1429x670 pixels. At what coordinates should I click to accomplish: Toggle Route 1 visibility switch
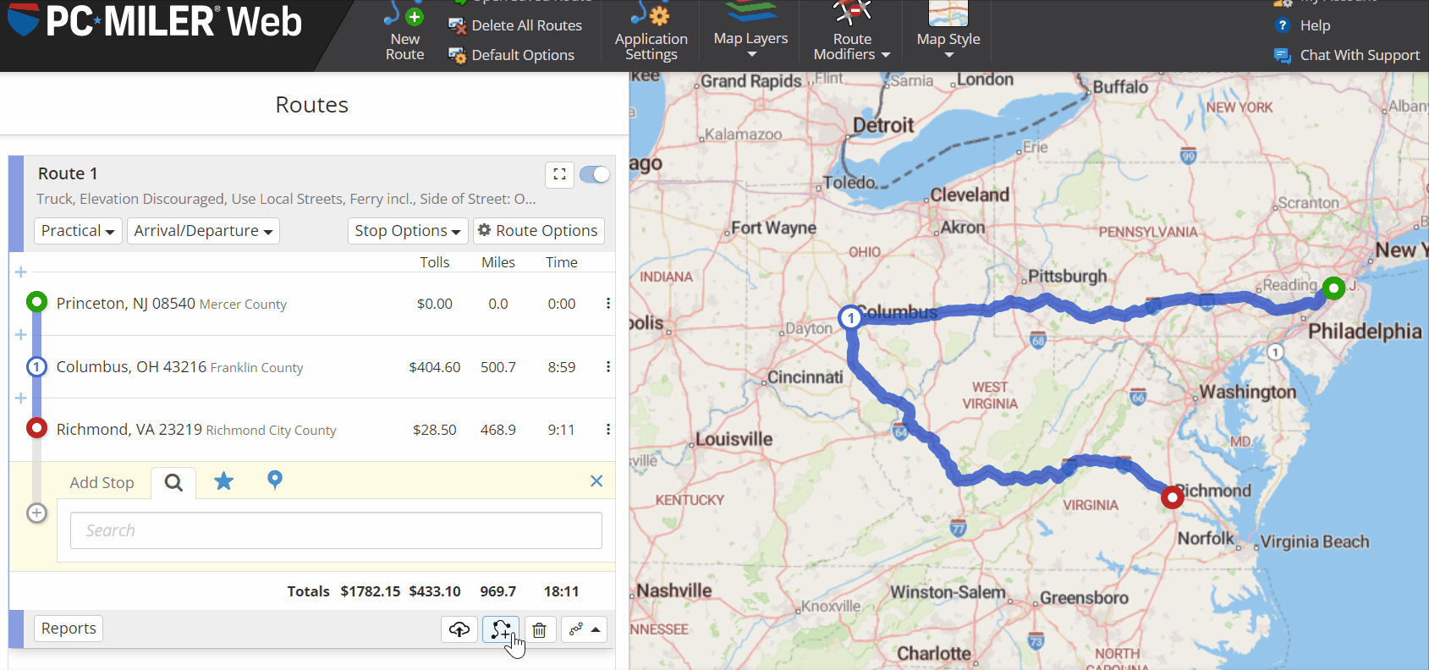click(595, 174)
